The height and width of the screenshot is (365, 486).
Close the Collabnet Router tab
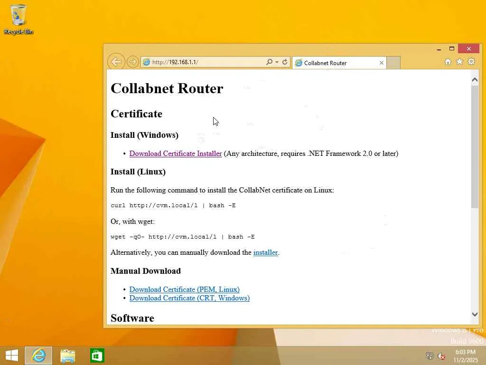381,63
